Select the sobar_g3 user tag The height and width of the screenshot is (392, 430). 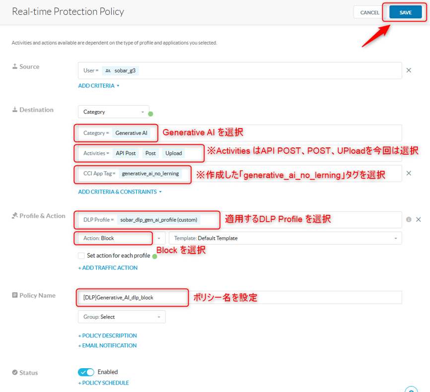(x=120, y=71)
